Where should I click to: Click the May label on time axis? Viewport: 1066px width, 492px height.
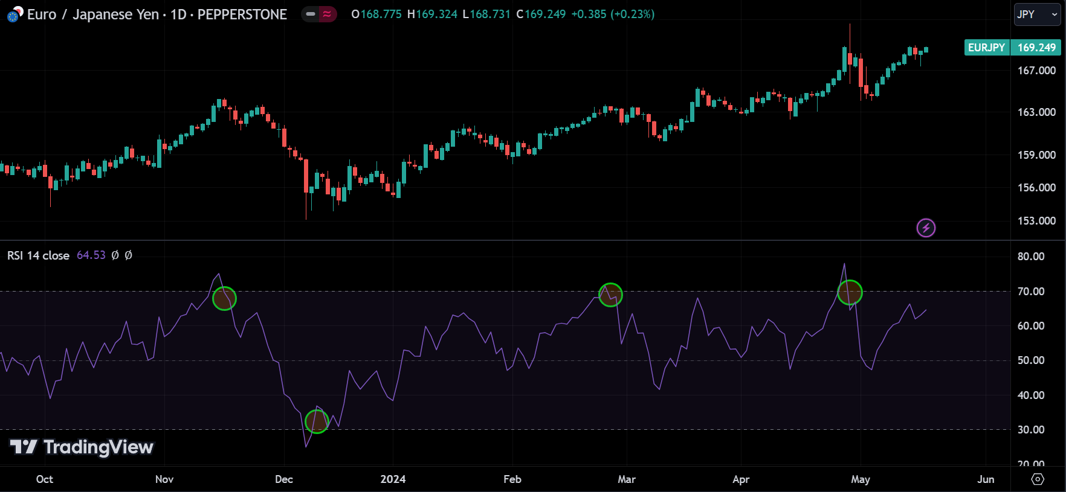[860, 479]
